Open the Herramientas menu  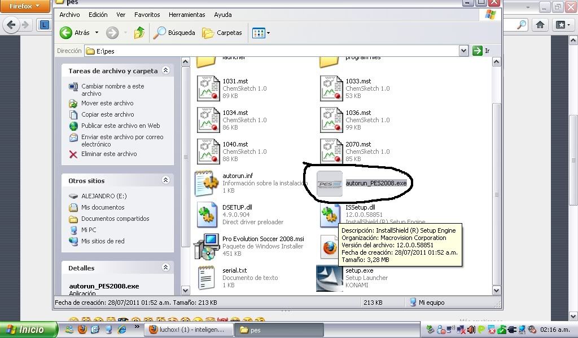click(187, 15)
